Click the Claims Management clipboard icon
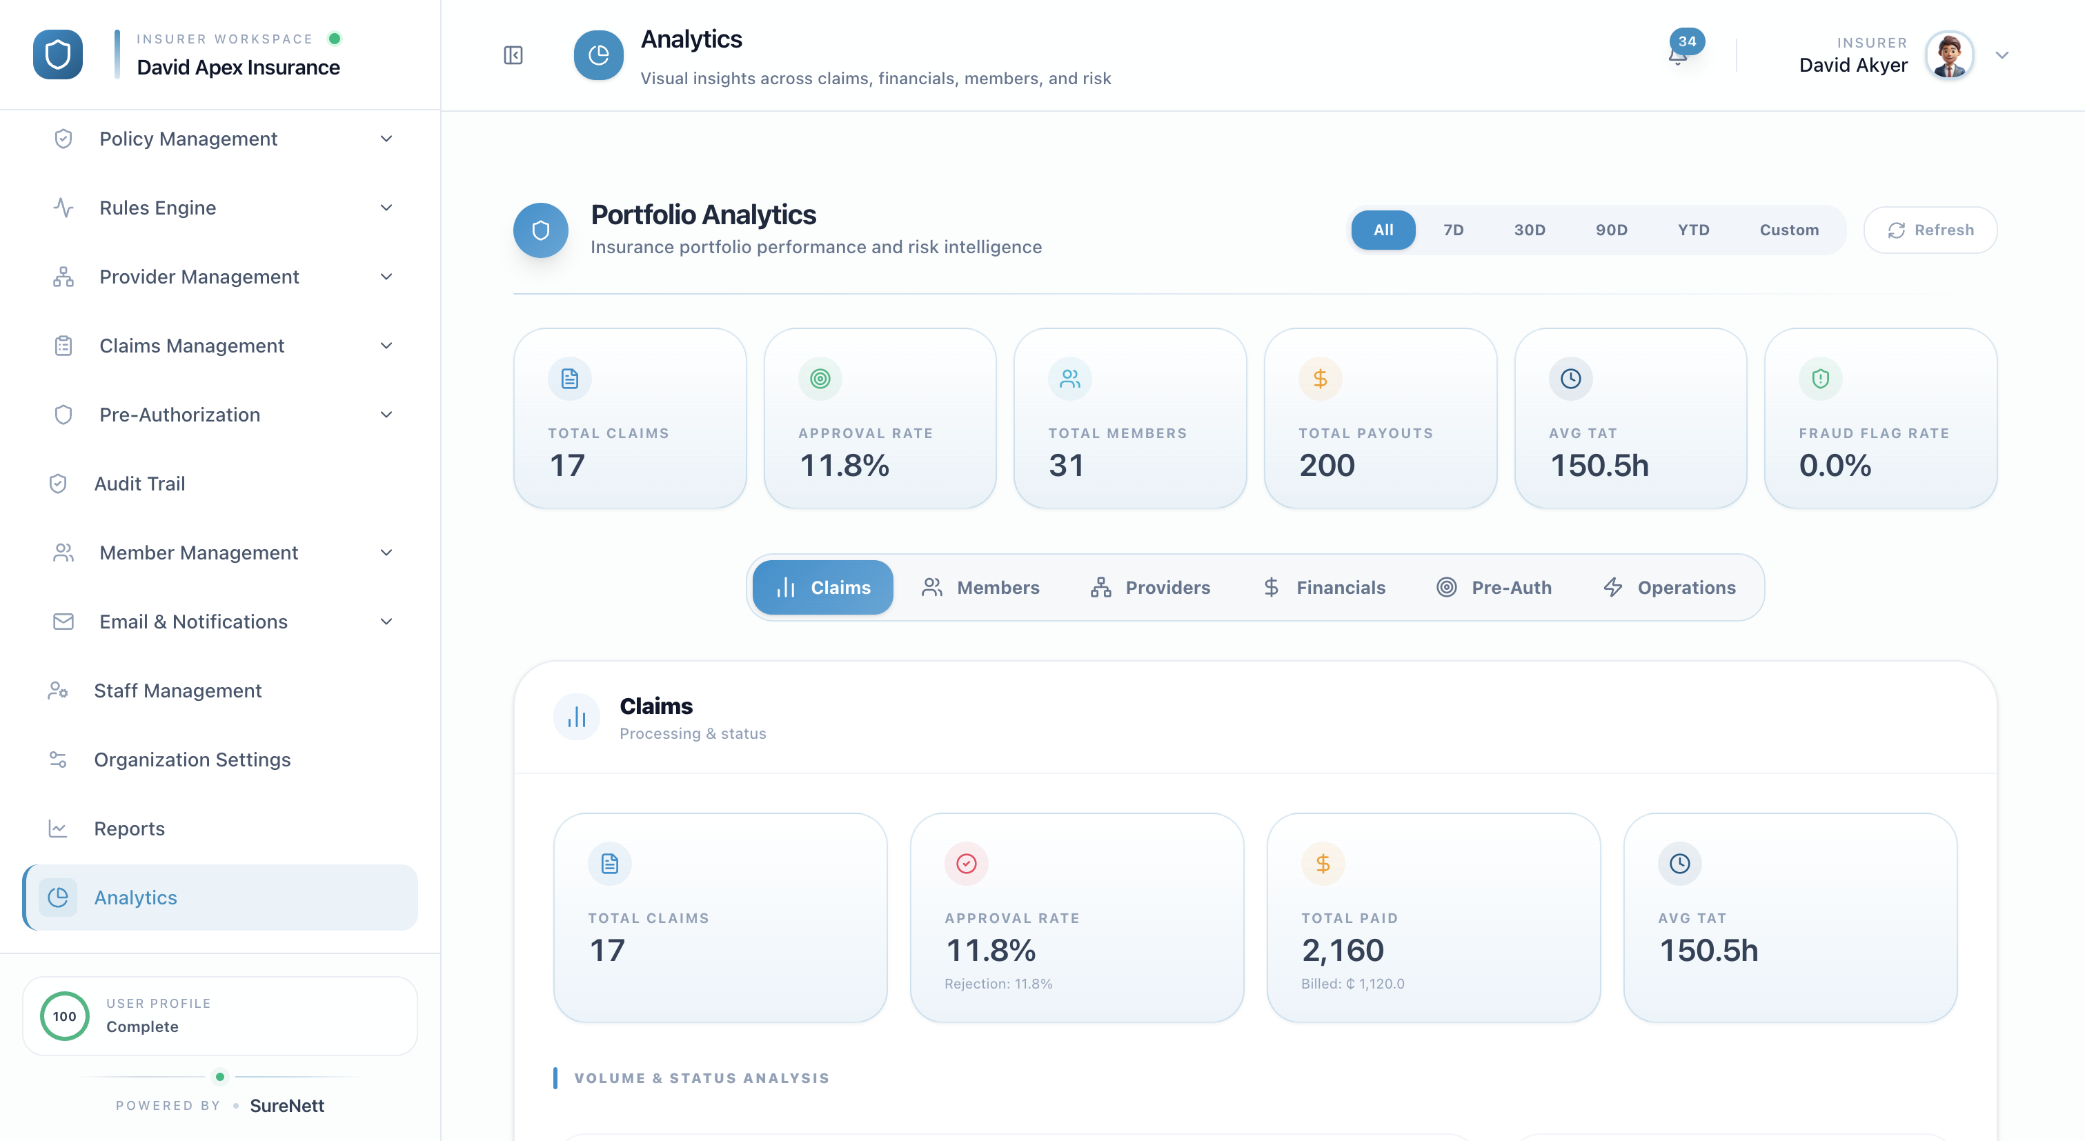This screenshot has width=2085, height=1141. [x=63, y=346]
